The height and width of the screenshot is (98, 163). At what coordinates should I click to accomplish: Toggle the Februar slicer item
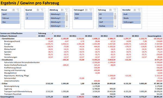pyautogui.click(x=10, y=18)
